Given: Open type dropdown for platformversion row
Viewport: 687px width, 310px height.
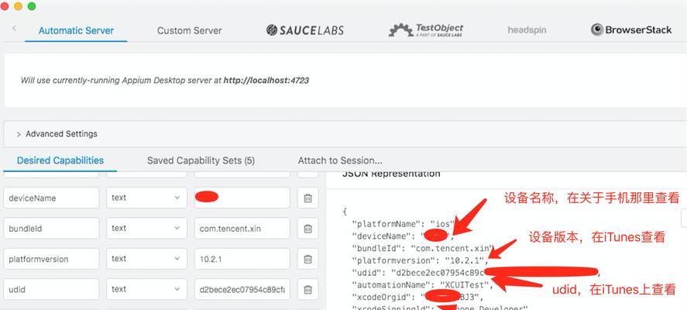Looking at the screenshot, I should 146,259.
